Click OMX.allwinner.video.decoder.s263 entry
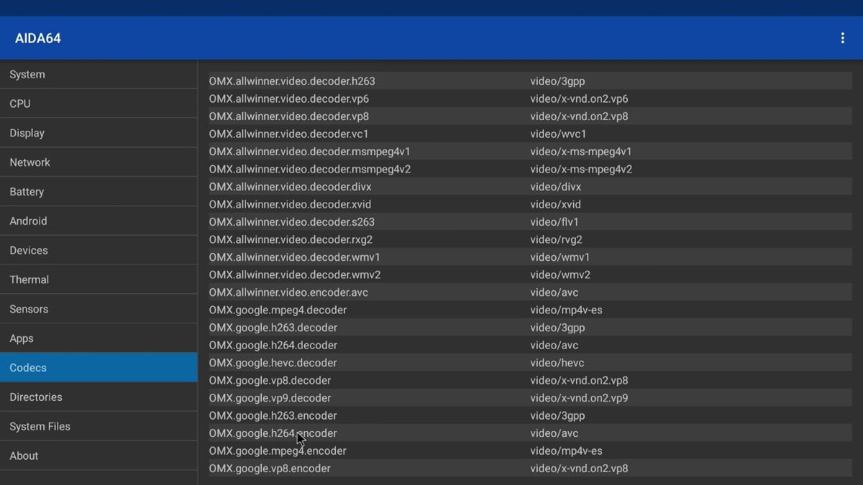Image resolution: width=863 pixels, height=485 pixels. [x=530, y=222]
